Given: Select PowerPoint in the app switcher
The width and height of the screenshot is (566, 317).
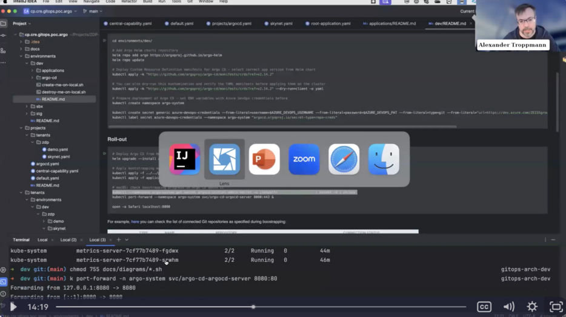Looking at the screenshot, I should [x=264, y=159].
